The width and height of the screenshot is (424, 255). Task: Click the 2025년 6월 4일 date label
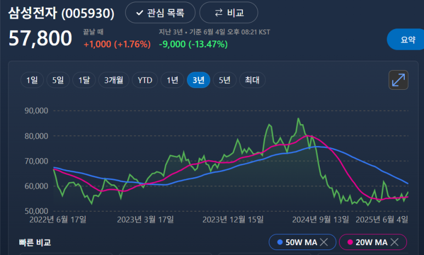click(x=382, y=219)
